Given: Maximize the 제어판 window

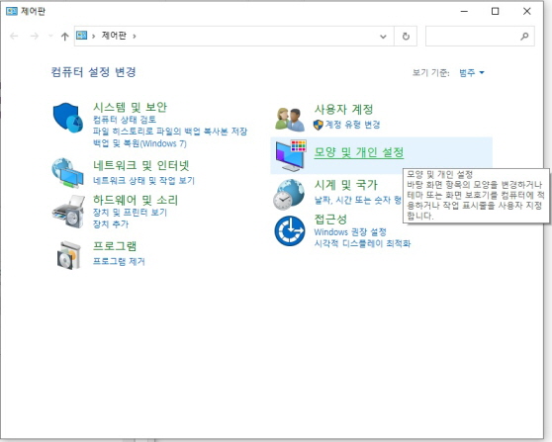Looking at the screenshot, I should point(495,11).
